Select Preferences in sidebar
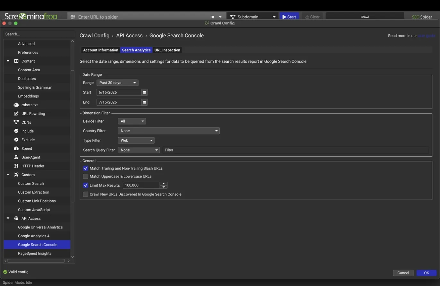Viewport: 440px width, 286px height. tap(28, 52)
